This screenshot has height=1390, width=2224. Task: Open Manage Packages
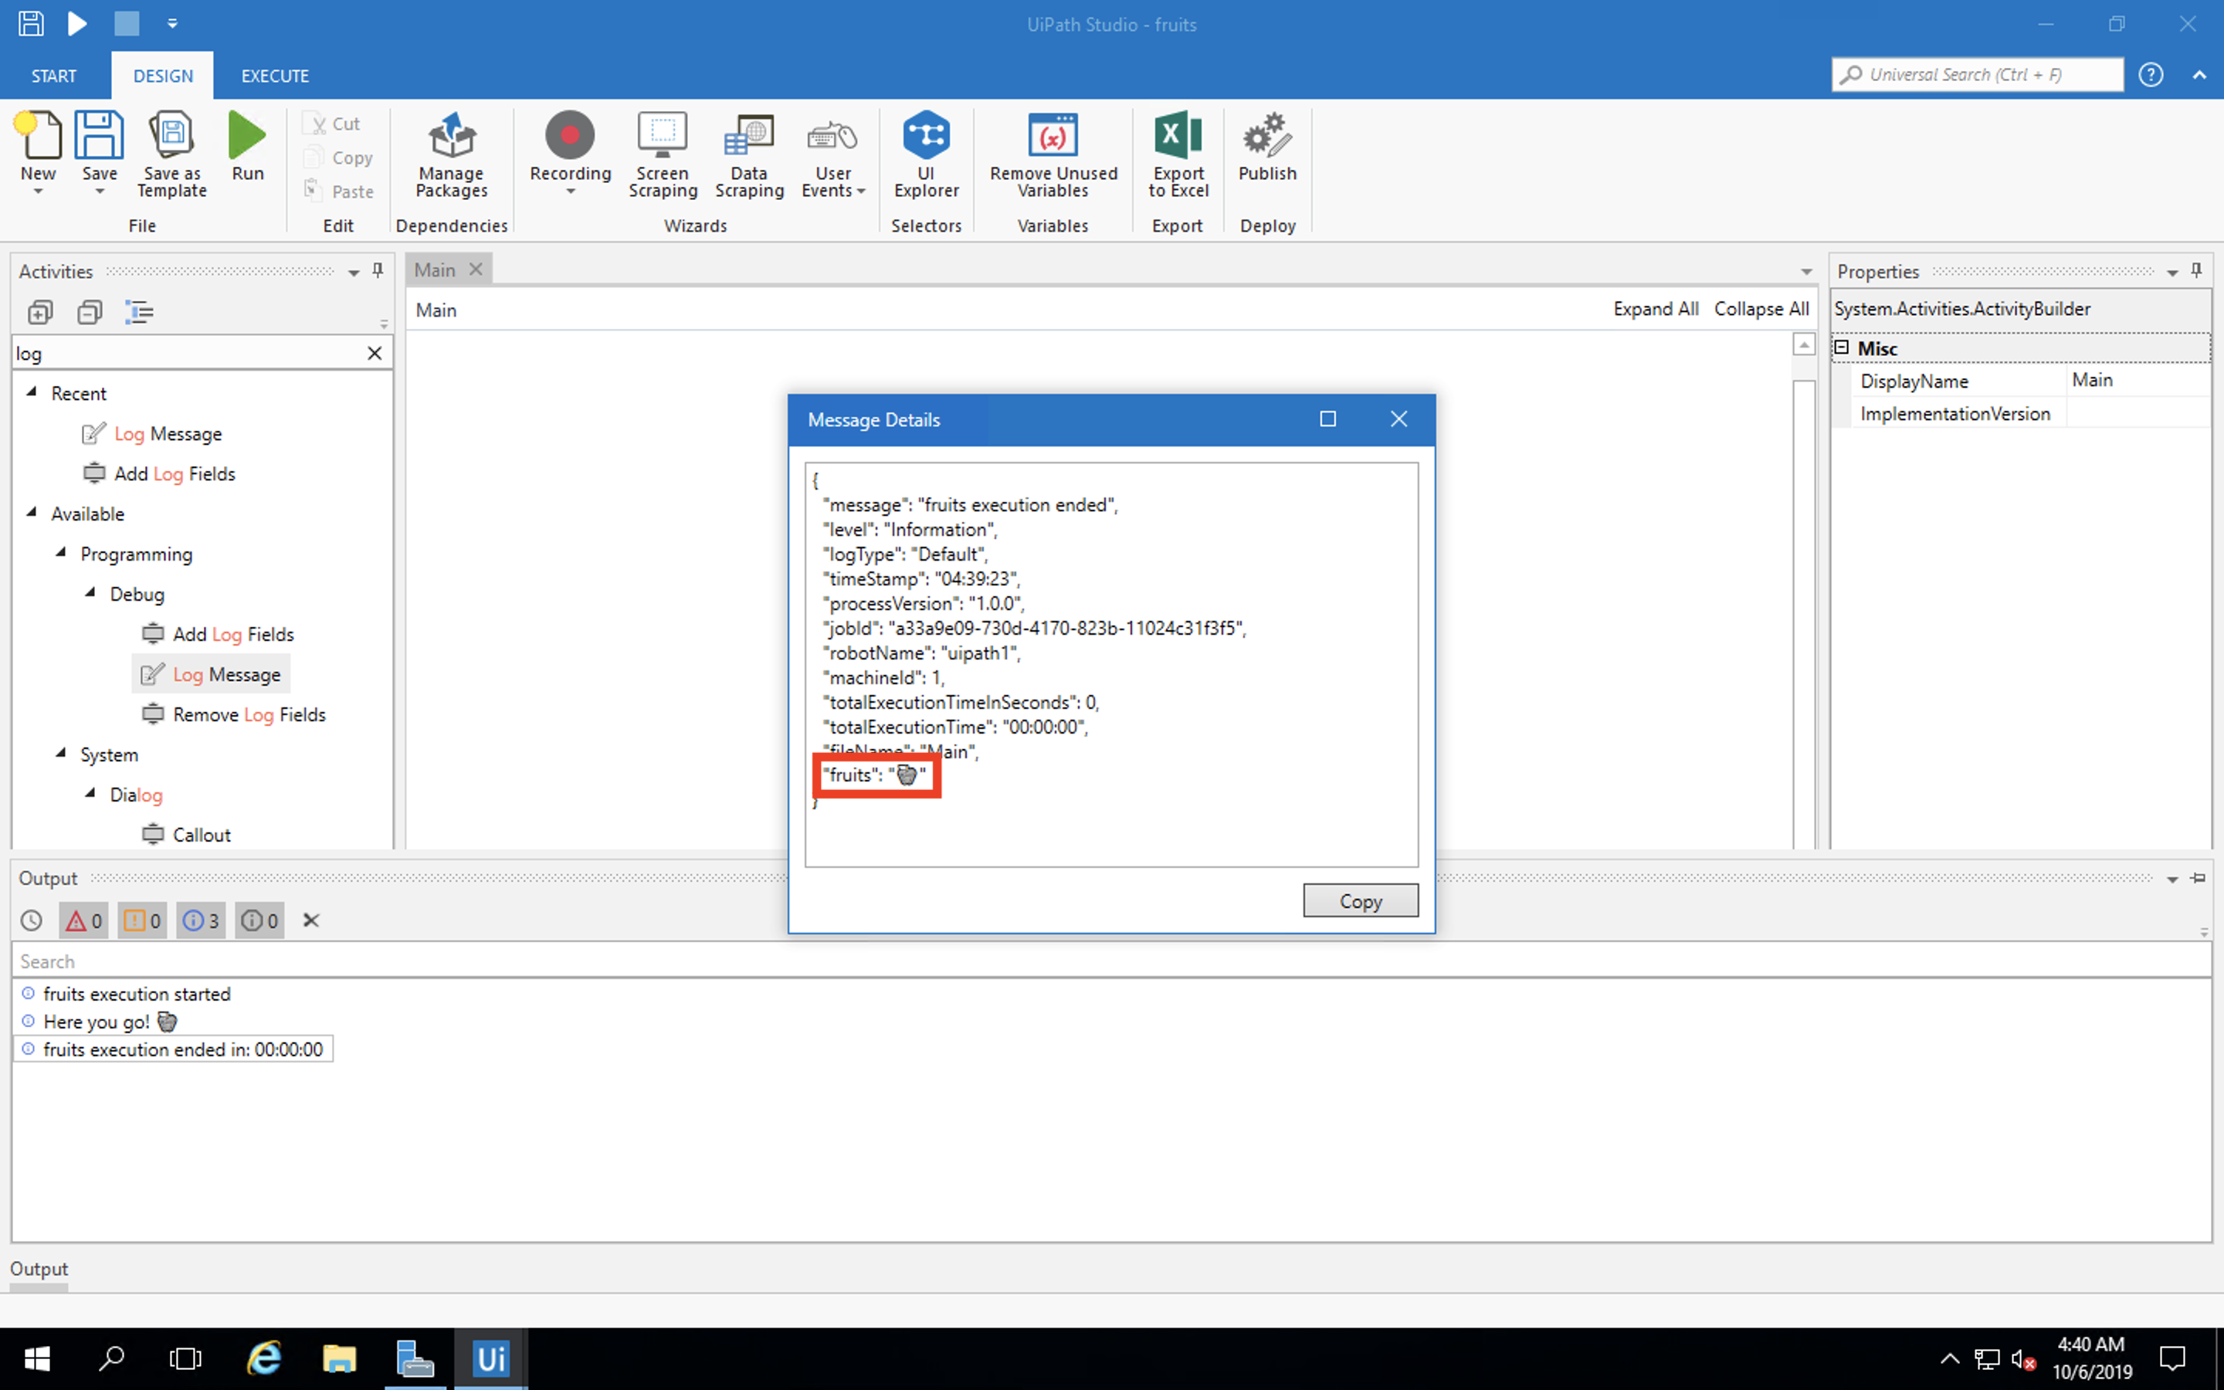pyautogui.click(x=451, y=154)
